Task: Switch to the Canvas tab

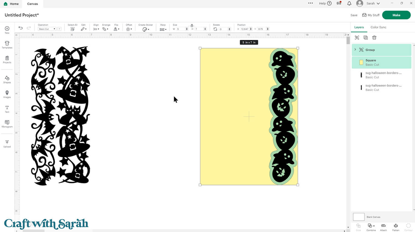Action: pyautogui.click(x=32, y=4)
